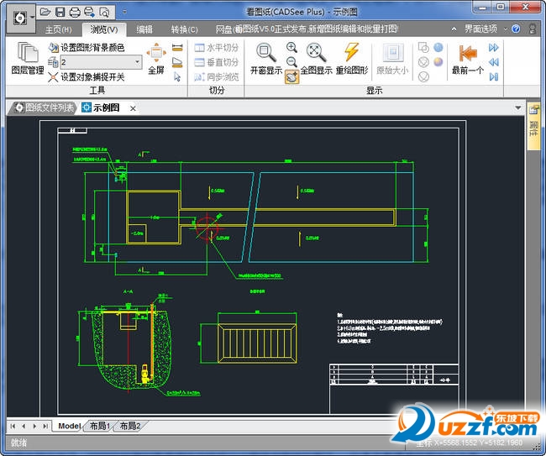Click 最前一个 first drawing arrow
Screen dimensions: 546x456
click(468, 59)
